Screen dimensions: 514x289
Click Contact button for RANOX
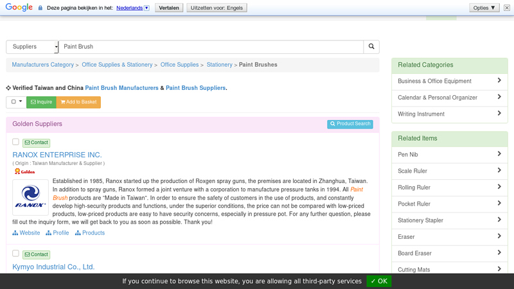pyautogui.click(x=37, y=143)
